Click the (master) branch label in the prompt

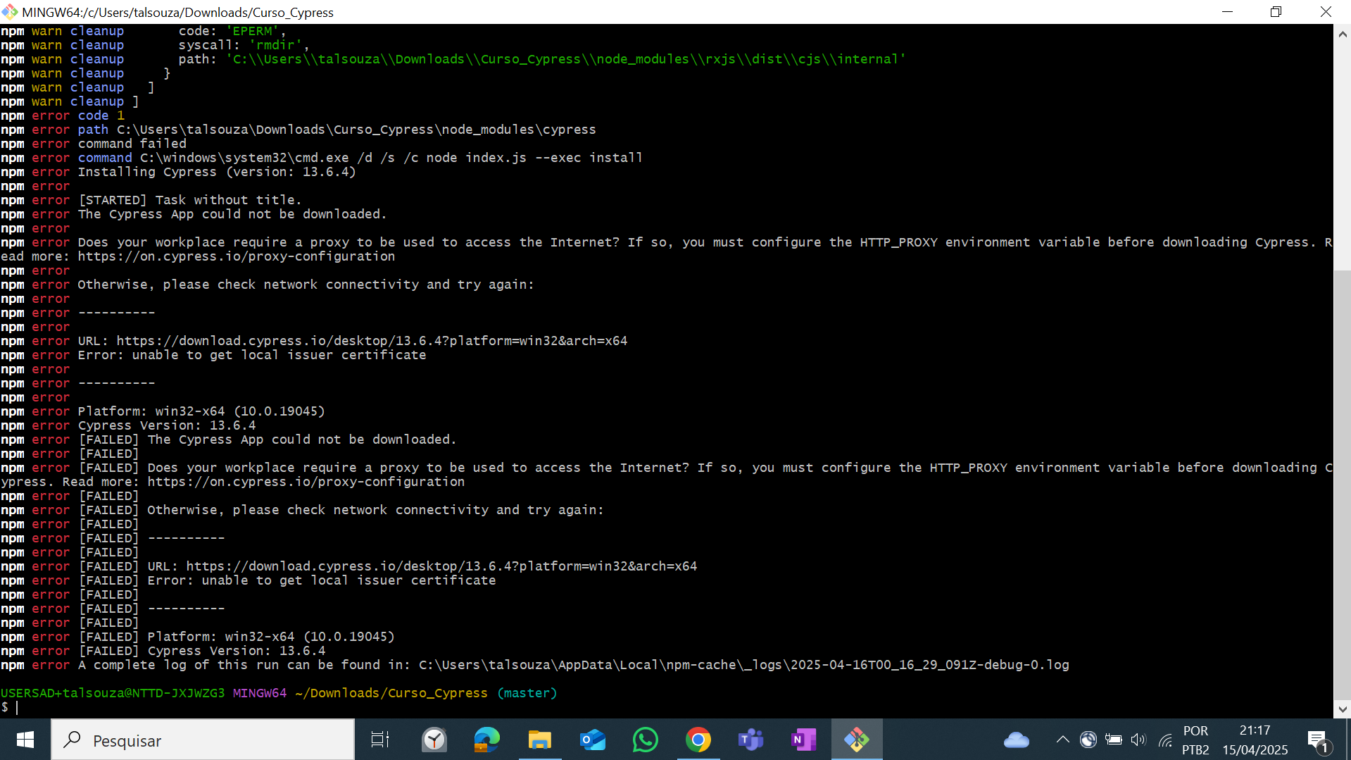pos(527,693)
